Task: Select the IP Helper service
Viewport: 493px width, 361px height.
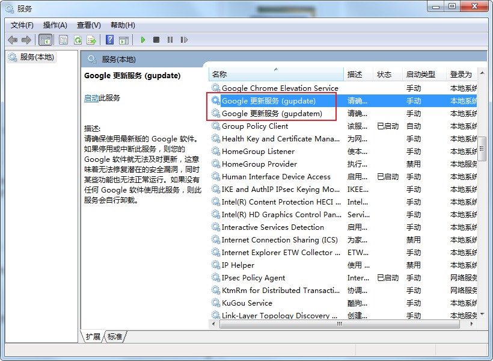Action: [x=343, y=265]
